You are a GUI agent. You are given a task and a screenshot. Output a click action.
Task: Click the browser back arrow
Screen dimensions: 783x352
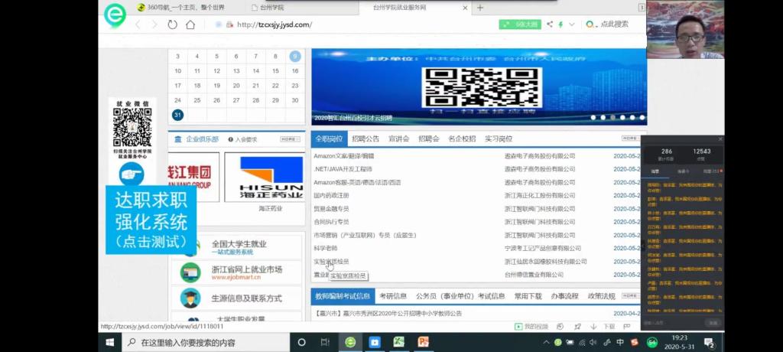[138, 24]
